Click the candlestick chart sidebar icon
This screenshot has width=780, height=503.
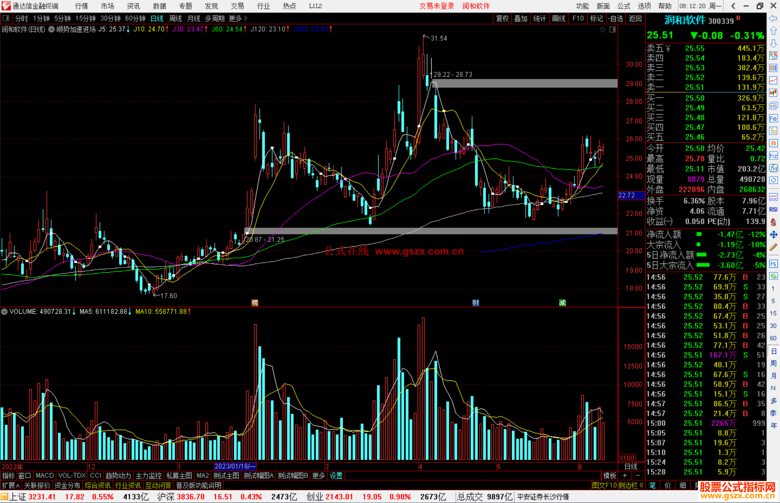(x=773, y=93)
